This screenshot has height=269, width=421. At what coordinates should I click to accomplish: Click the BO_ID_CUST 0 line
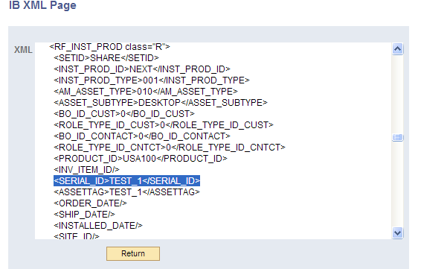(x=124, y=114)
